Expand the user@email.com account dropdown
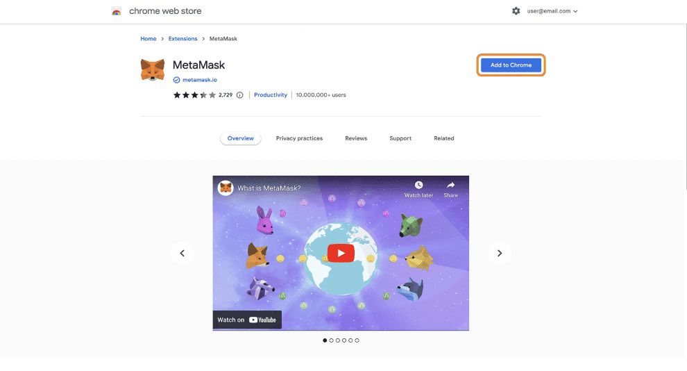The width and height of the screenshot is (687, 371). [552, 11]
